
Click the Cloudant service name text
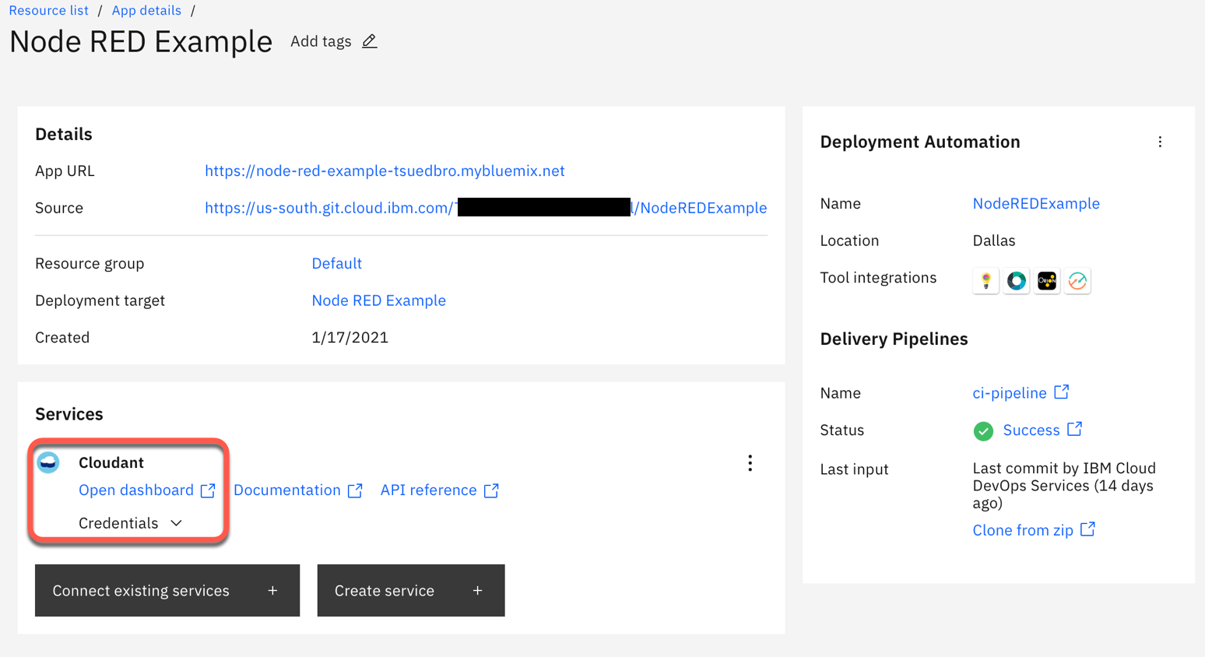111,462
